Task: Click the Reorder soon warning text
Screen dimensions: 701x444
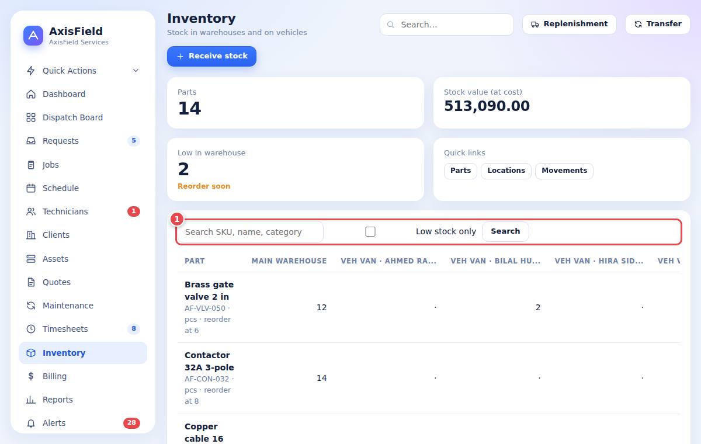Action: tap(204, 186)
